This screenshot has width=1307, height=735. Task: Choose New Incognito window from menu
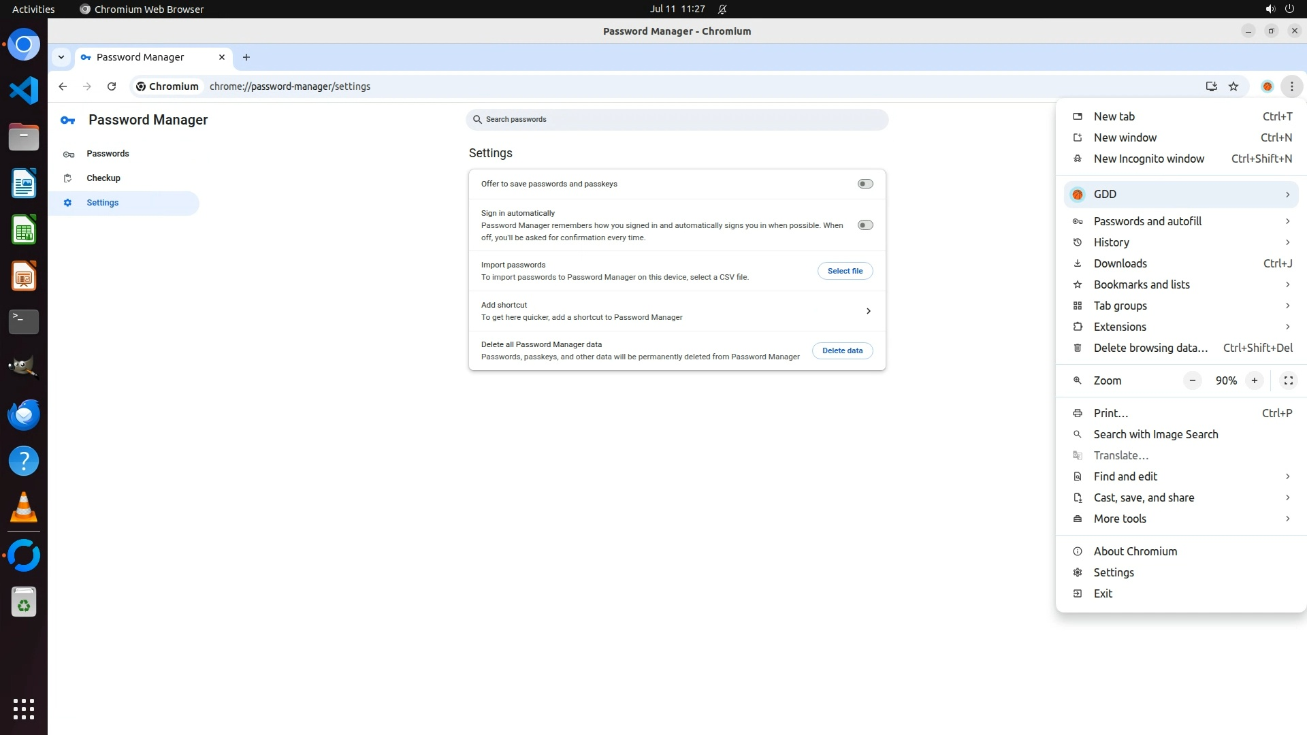tap(1148, 159)
